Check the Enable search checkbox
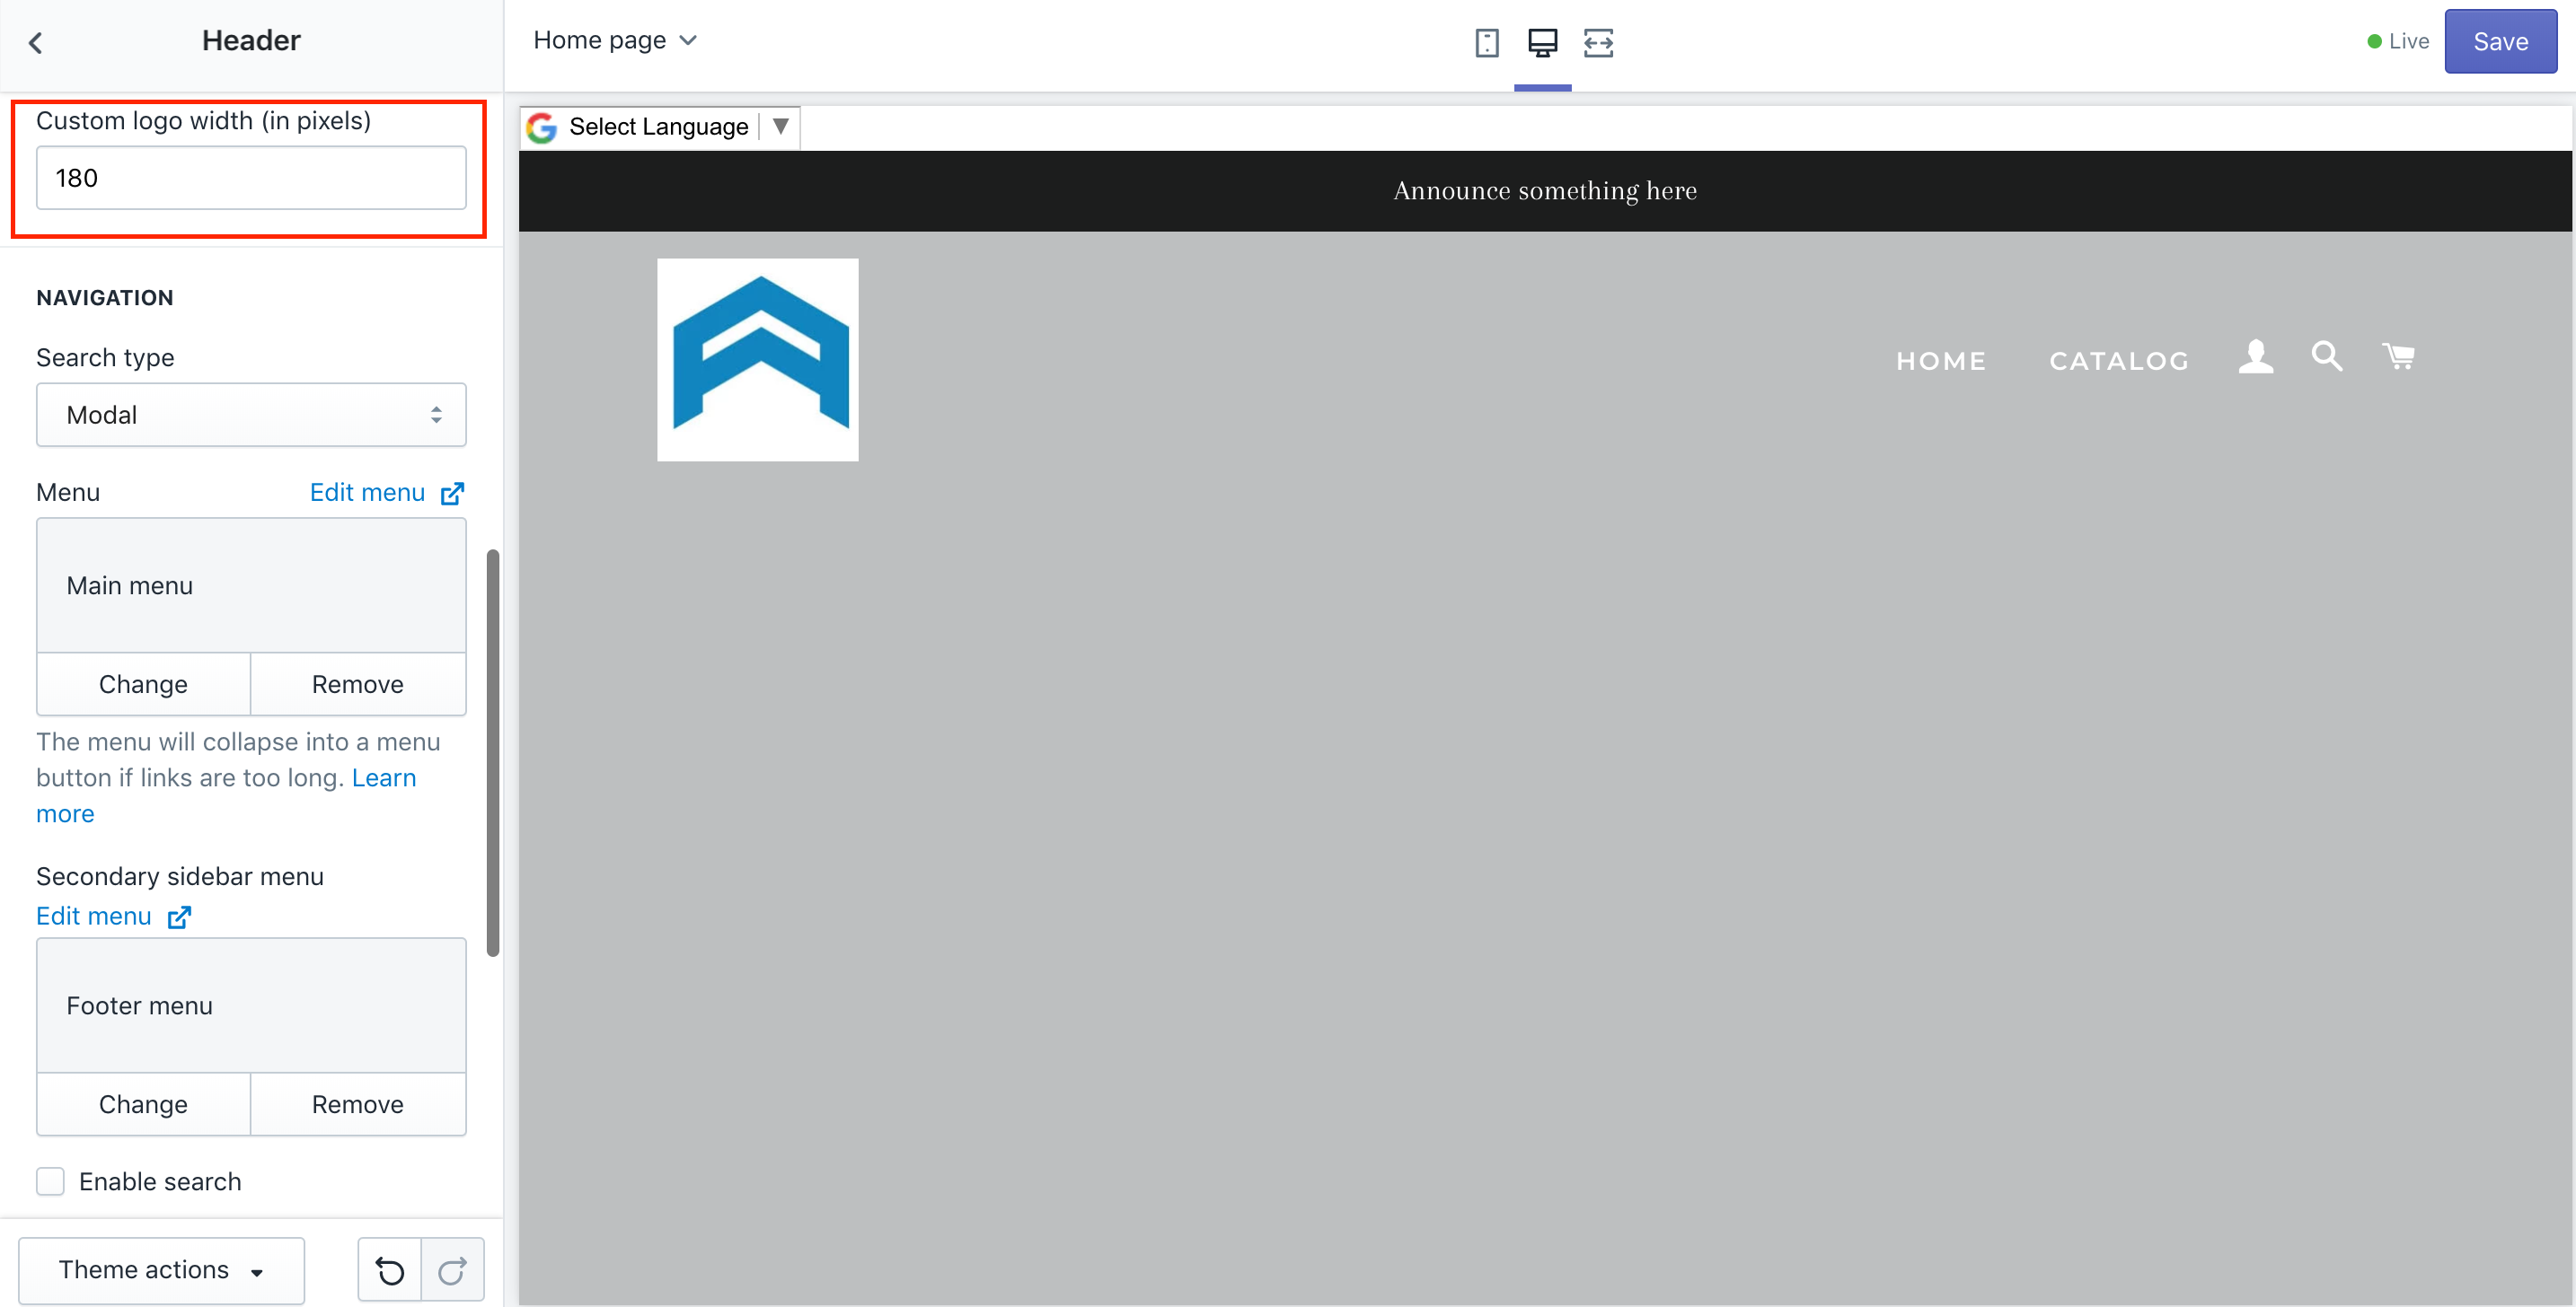The height and width of the screenshot is (1307, 2576). click(52, 1182)
